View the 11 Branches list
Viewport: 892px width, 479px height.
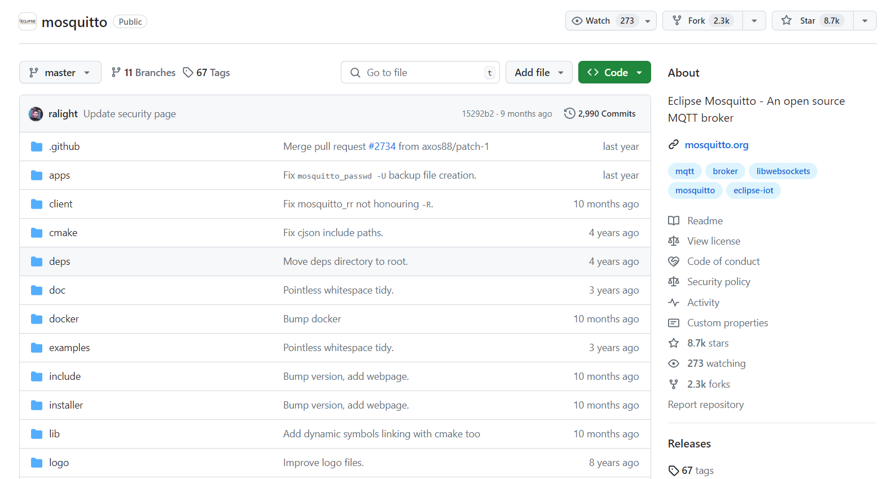click(144, 72)
